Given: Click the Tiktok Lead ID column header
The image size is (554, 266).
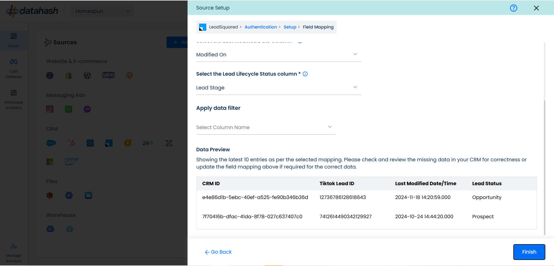Looking at the screenshot, I should click(337, 183).
